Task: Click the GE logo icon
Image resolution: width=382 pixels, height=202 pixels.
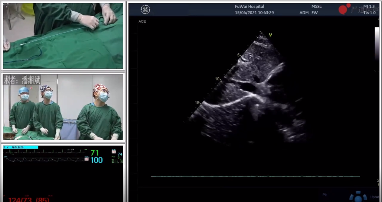Action: 145,10
